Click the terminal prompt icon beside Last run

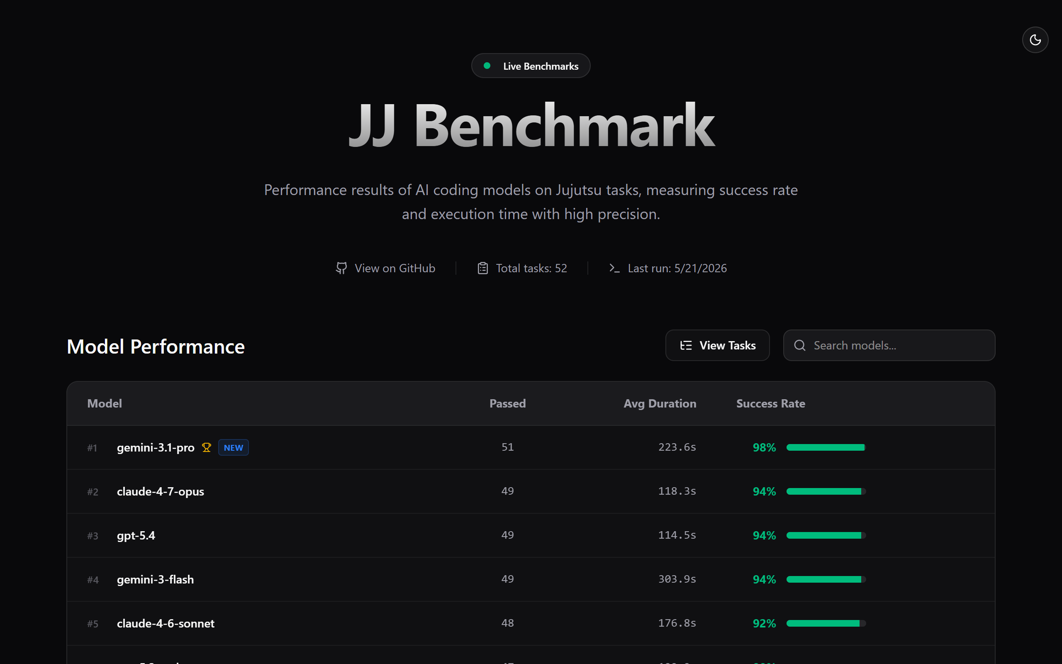click(614, 268)
